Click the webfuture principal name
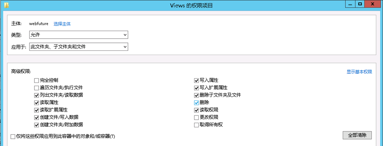 [39, 24]
